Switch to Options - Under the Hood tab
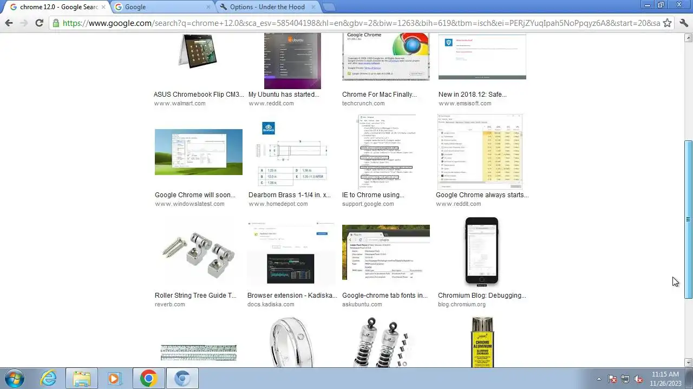 coord(267,7)
